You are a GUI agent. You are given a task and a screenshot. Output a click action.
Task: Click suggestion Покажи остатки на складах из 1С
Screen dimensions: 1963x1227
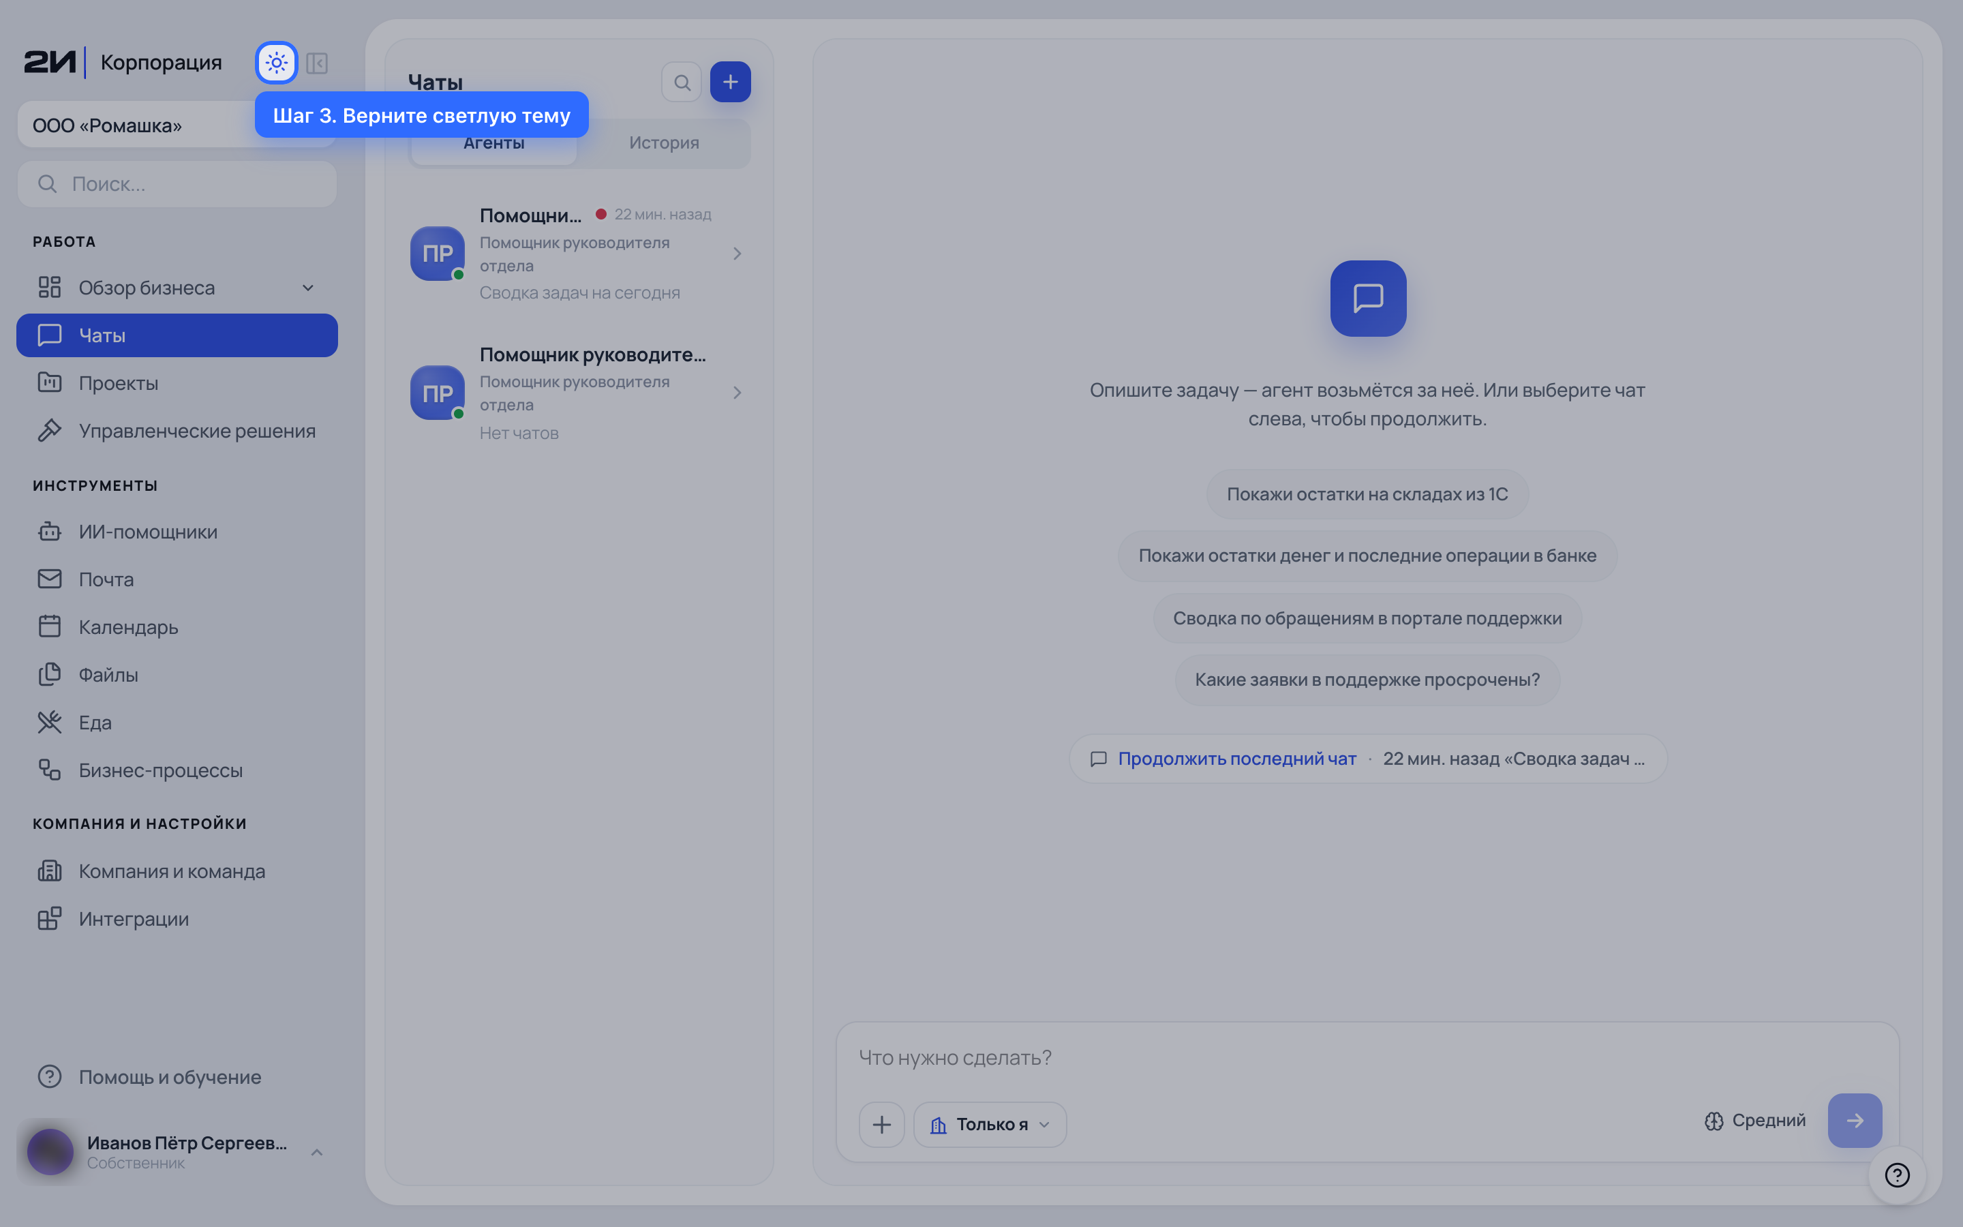point(1367,494)
